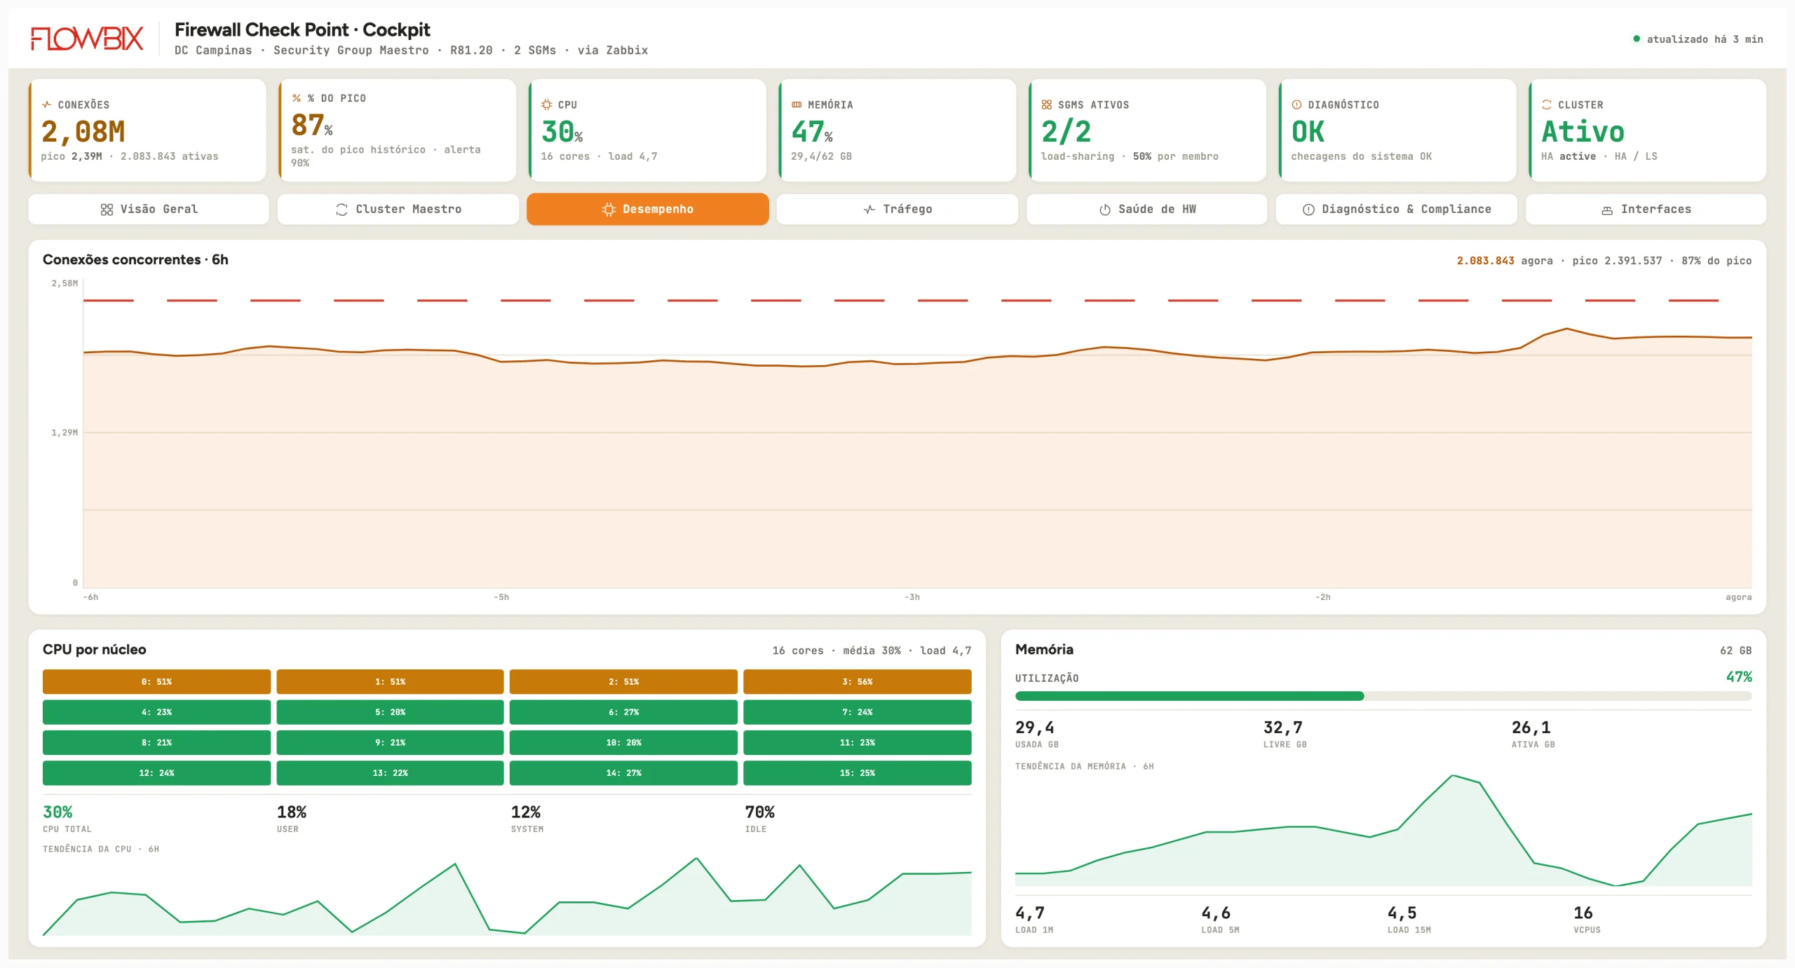Click the 'atualizado há 3 min' text
Screen dimensions: 1795x968
1705,39
